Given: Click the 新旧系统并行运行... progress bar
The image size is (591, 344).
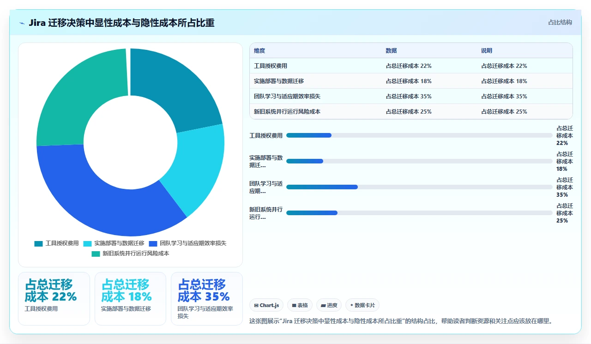Looking at the screenshot, I should tap(419, 213).
